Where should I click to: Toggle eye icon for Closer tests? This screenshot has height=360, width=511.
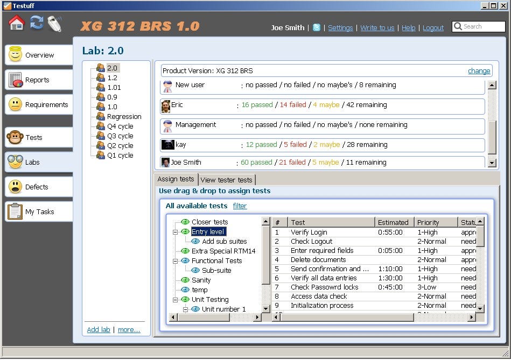185,222
